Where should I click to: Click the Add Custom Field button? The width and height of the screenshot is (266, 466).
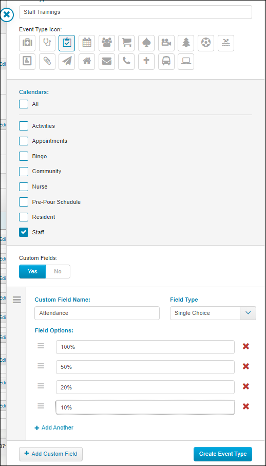(x=51, y=454)
